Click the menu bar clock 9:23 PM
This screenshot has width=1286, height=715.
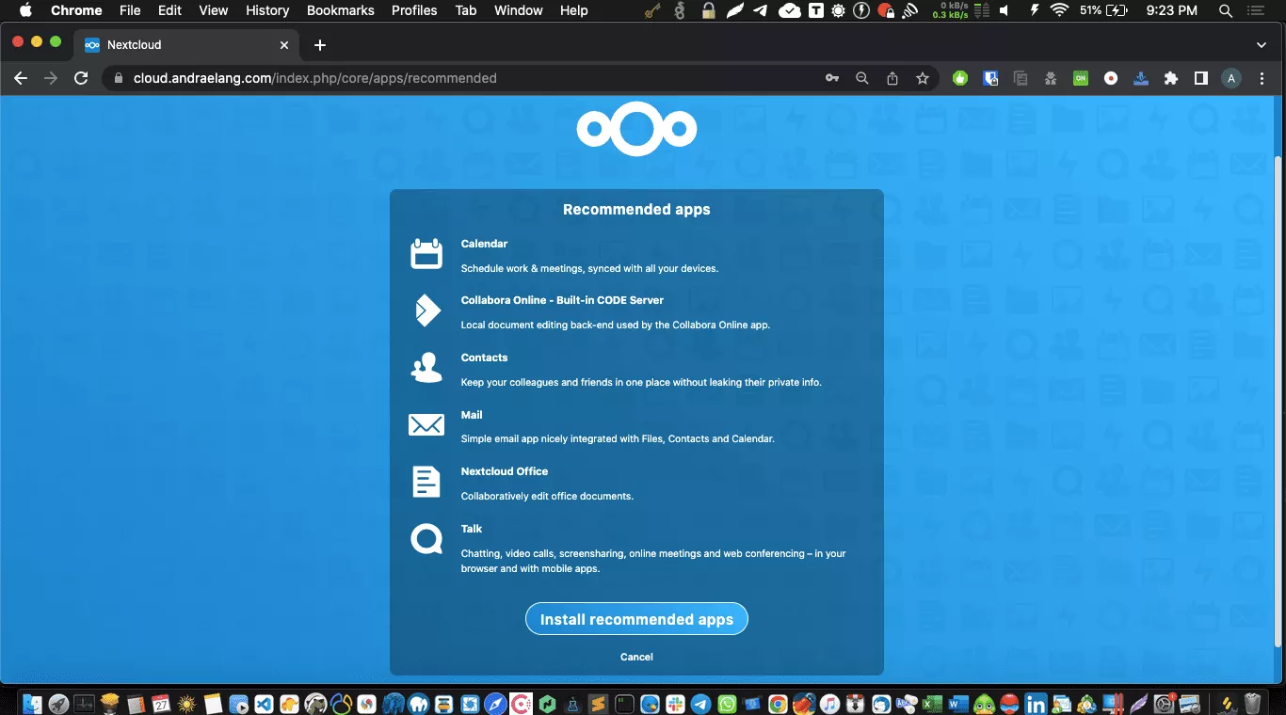(1172, 10)
